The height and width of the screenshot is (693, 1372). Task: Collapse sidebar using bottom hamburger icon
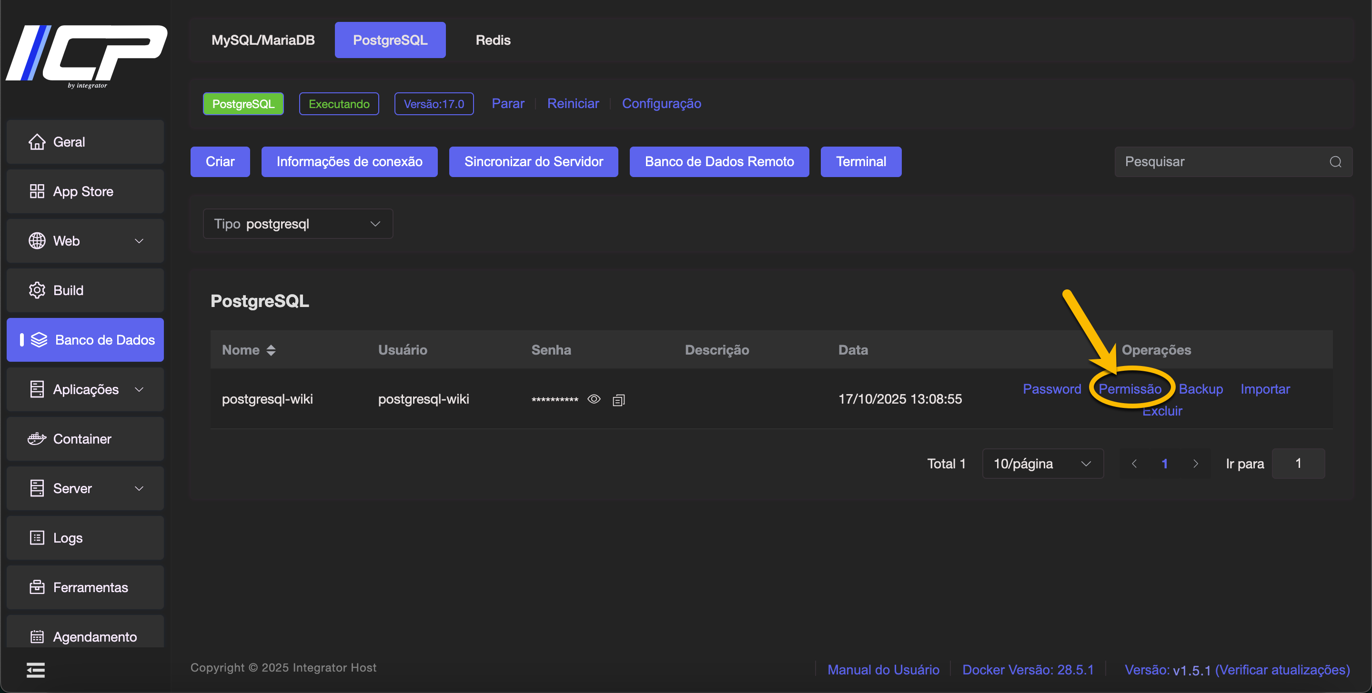coord(36,670)
